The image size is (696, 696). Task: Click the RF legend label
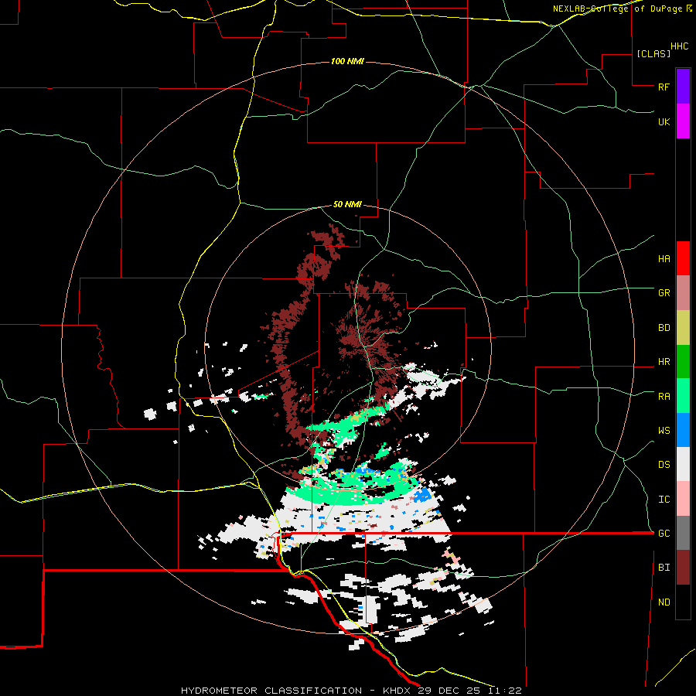coord(664,87)
